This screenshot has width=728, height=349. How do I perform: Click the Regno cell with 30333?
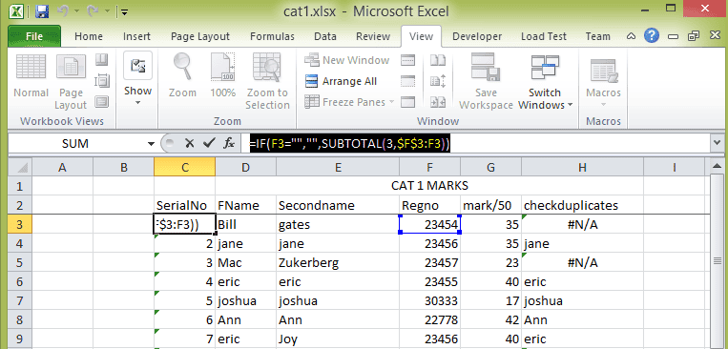[430, 300]
